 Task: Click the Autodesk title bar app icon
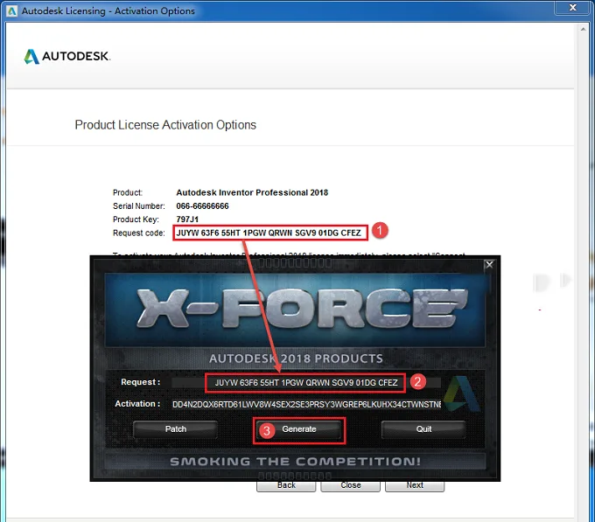11,11
